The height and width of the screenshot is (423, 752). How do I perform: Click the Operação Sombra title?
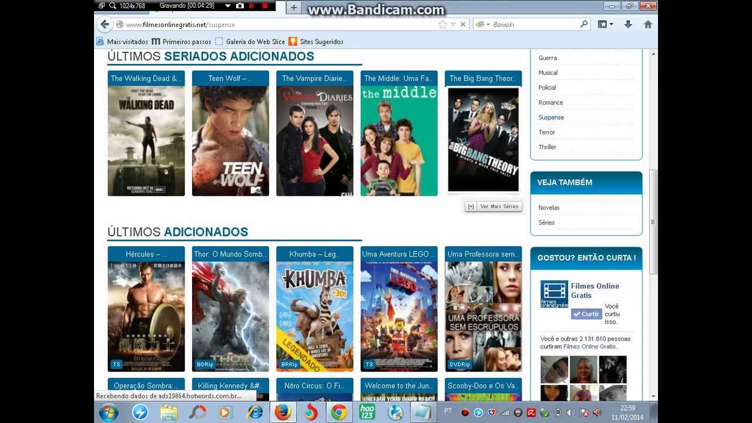click(146, 385)
